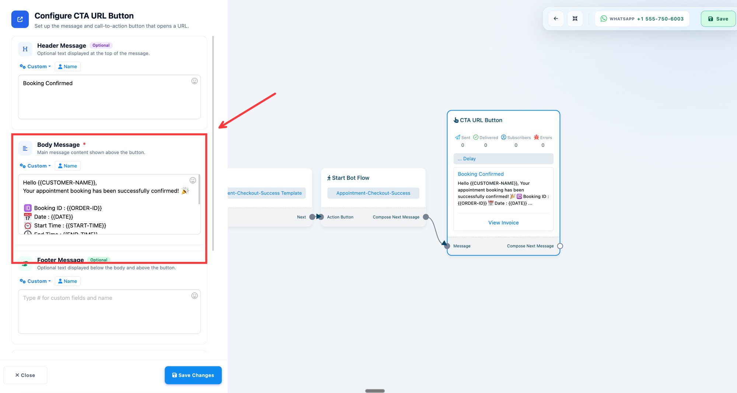
Task: Click the Message input port on CTA node
Action: point(447,246)
